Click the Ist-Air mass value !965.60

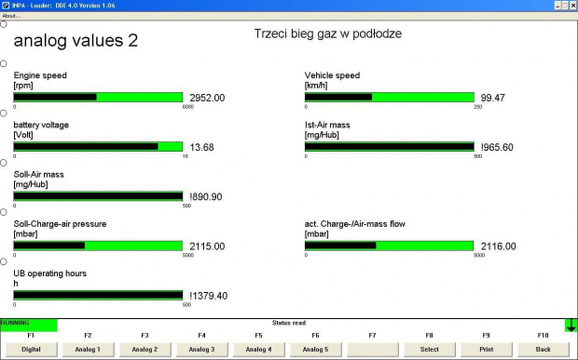pos(497,148)
